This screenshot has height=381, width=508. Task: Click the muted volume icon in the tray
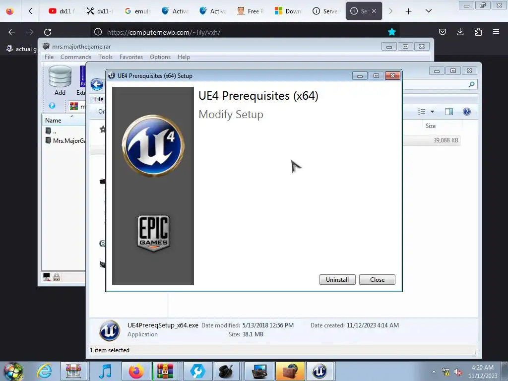(458, 372)
